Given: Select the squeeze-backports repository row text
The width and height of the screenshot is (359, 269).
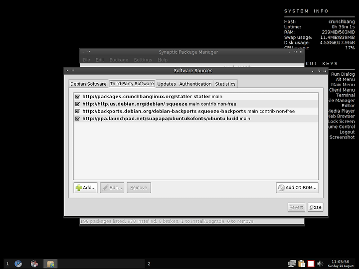Looking at the screenshot, I should (x=188, y=111).
